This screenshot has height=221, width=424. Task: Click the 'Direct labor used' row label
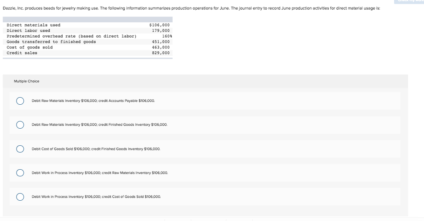pyautogui.click(x=29, y=31)
